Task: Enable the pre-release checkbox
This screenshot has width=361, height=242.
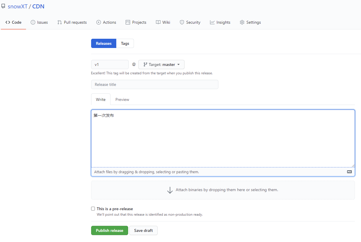Action: [x=93, y=209]
